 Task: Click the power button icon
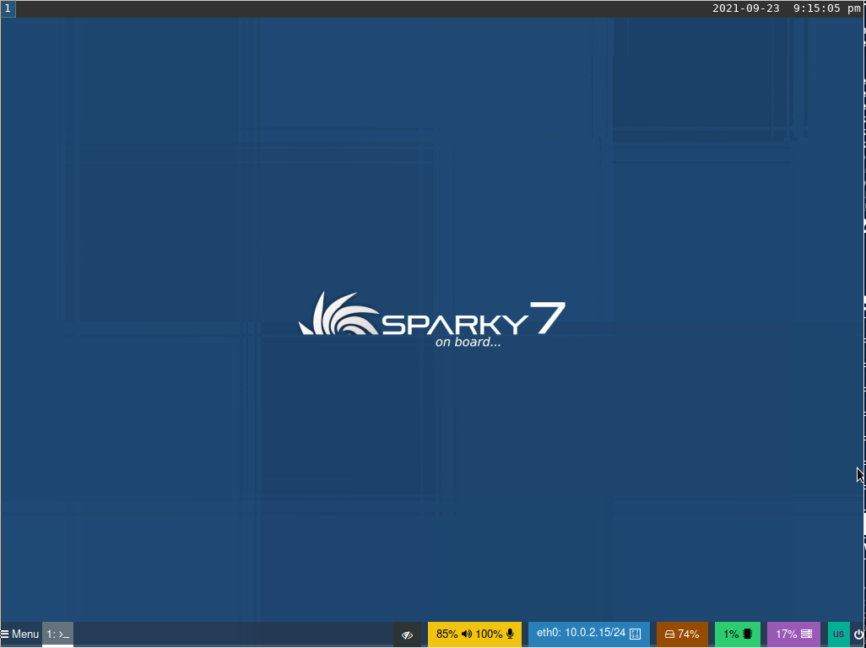pyautogui.click(x=858, y=634)
